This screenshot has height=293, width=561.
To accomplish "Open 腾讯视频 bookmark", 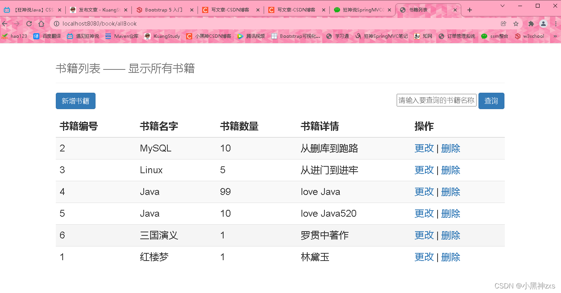I will click(x=251, y=36).
